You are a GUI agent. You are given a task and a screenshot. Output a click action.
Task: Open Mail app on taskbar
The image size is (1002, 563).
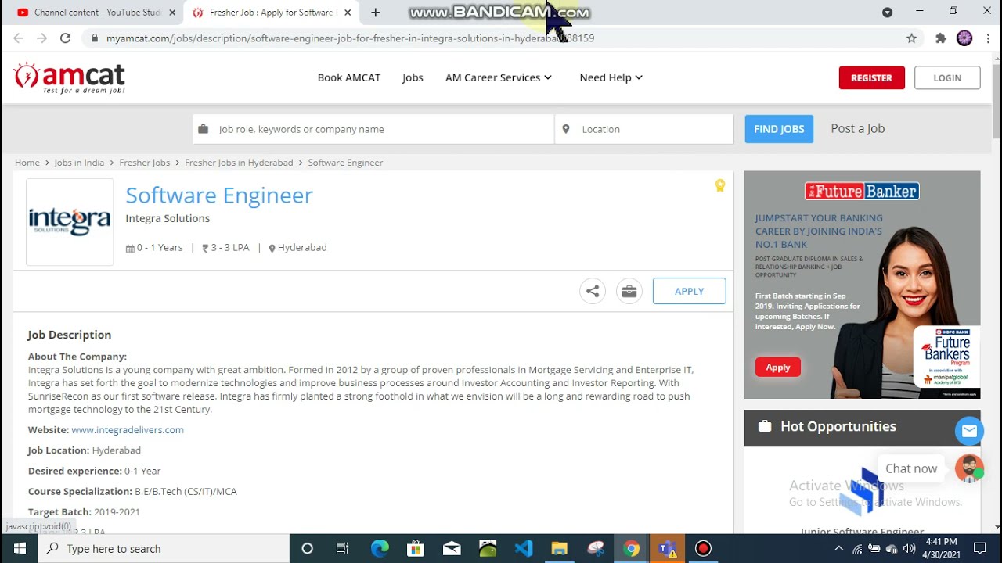coord(452,548)
